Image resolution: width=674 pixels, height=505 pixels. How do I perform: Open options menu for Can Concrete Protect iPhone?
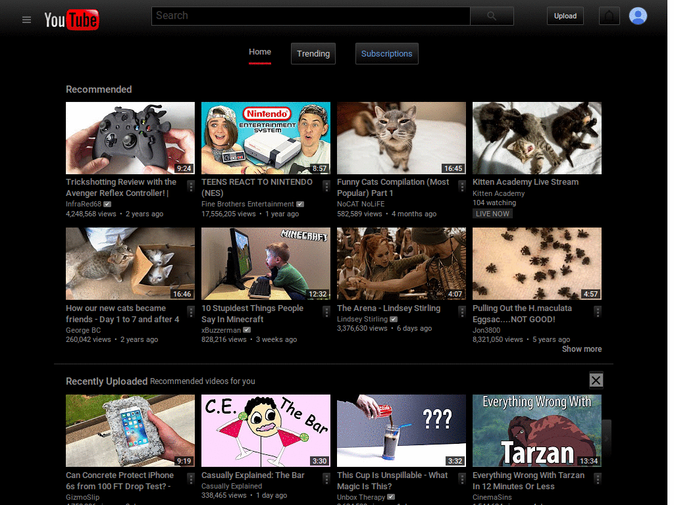pyautogui.click(x=192, y=479)
